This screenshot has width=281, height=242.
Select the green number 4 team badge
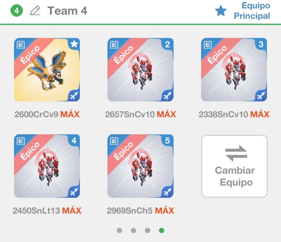[x=17, y=11]
